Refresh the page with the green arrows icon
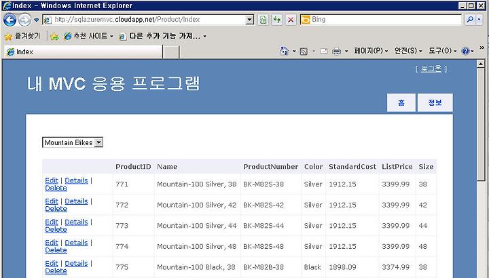Screen dimensions: 489x278 tap(277, 20)
